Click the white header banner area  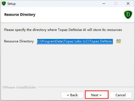(x=67, y=15)
